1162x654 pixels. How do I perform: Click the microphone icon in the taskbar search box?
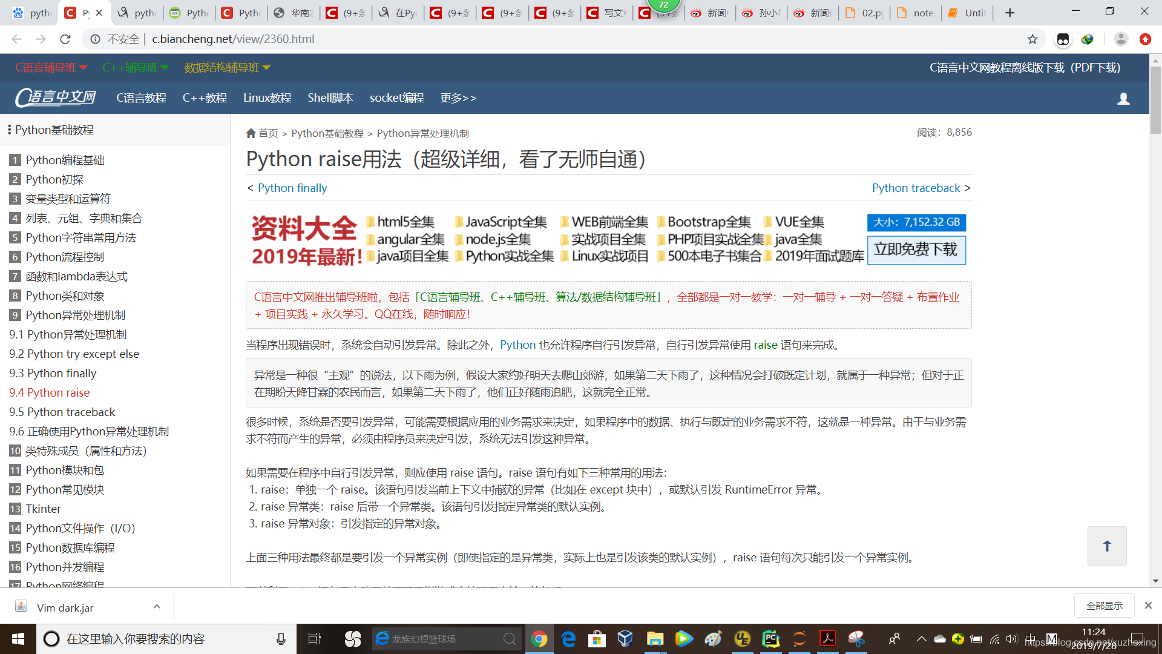point(280,638)
